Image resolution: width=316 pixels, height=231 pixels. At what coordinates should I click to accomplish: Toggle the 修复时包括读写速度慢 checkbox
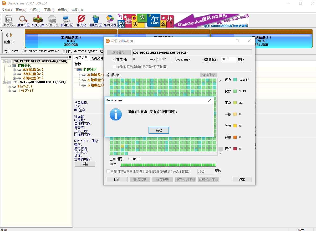click(108, 171)
